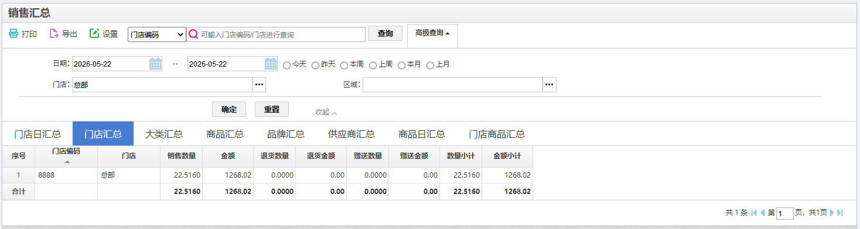Click the 总部 cell in row 1
The height and width of the screenshot is (229, 860).
click(129, 175)
